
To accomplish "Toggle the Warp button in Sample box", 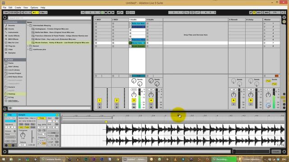I will point(42,118).
